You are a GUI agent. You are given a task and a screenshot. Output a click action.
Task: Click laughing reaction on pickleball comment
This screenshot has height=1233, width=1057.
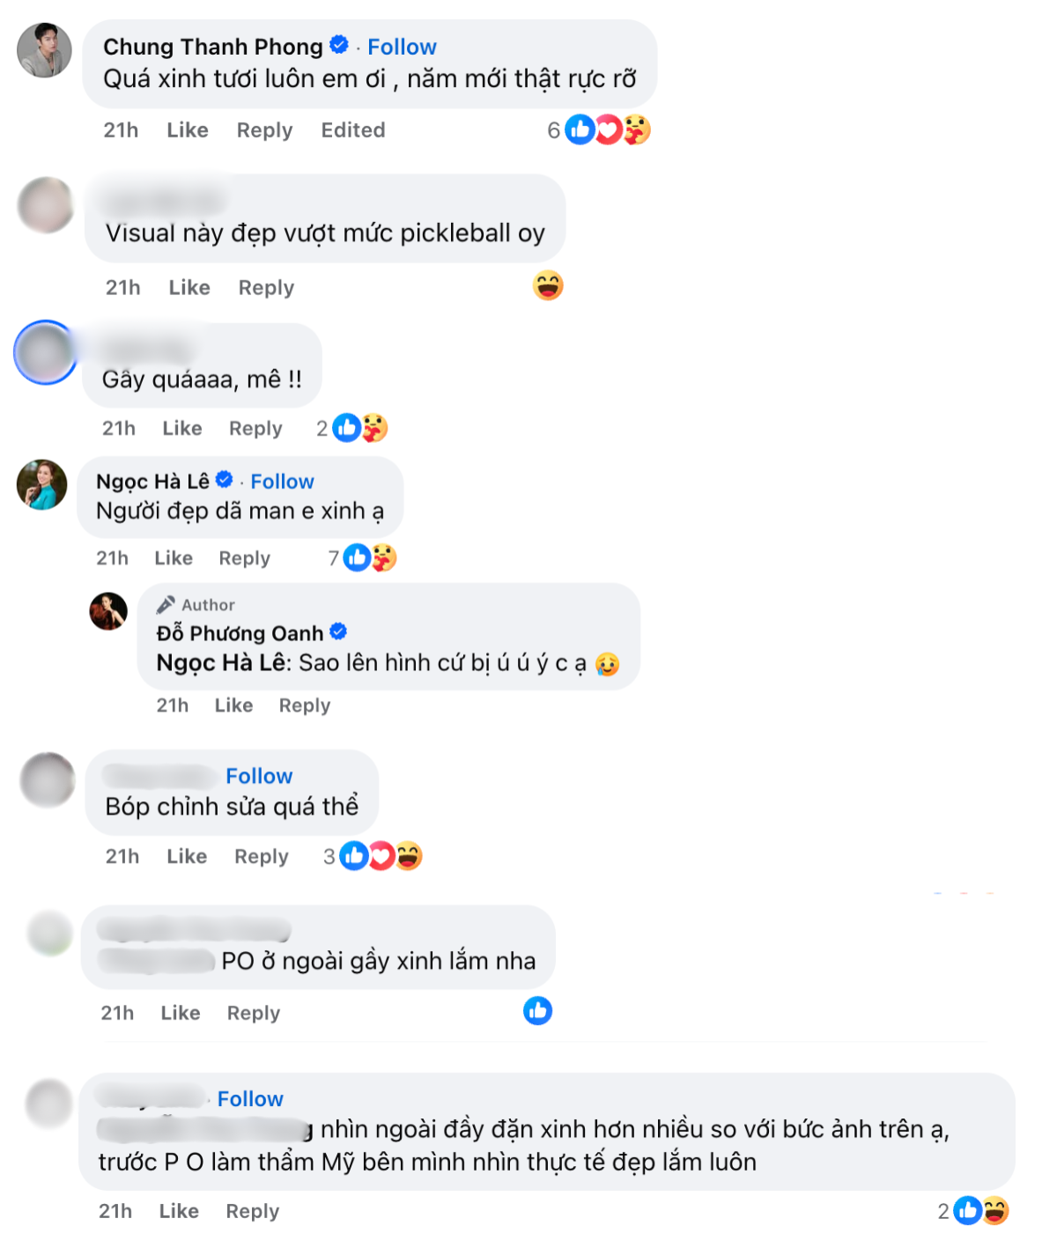point(548,285)
